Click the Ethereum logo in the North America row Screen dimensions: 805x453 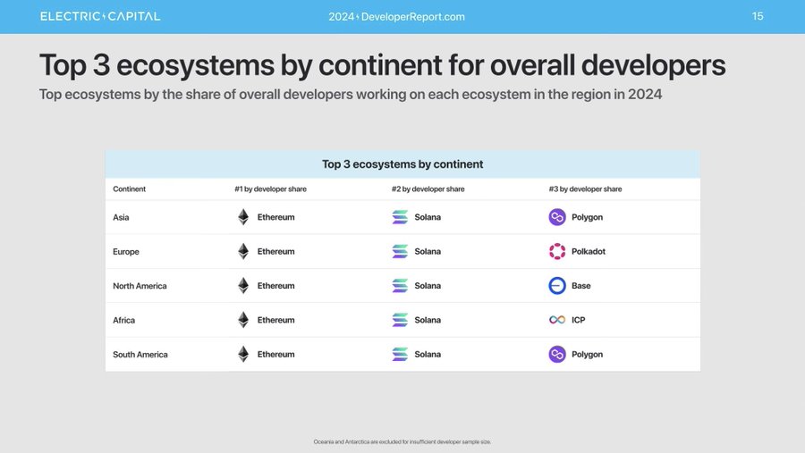[243, 286]
